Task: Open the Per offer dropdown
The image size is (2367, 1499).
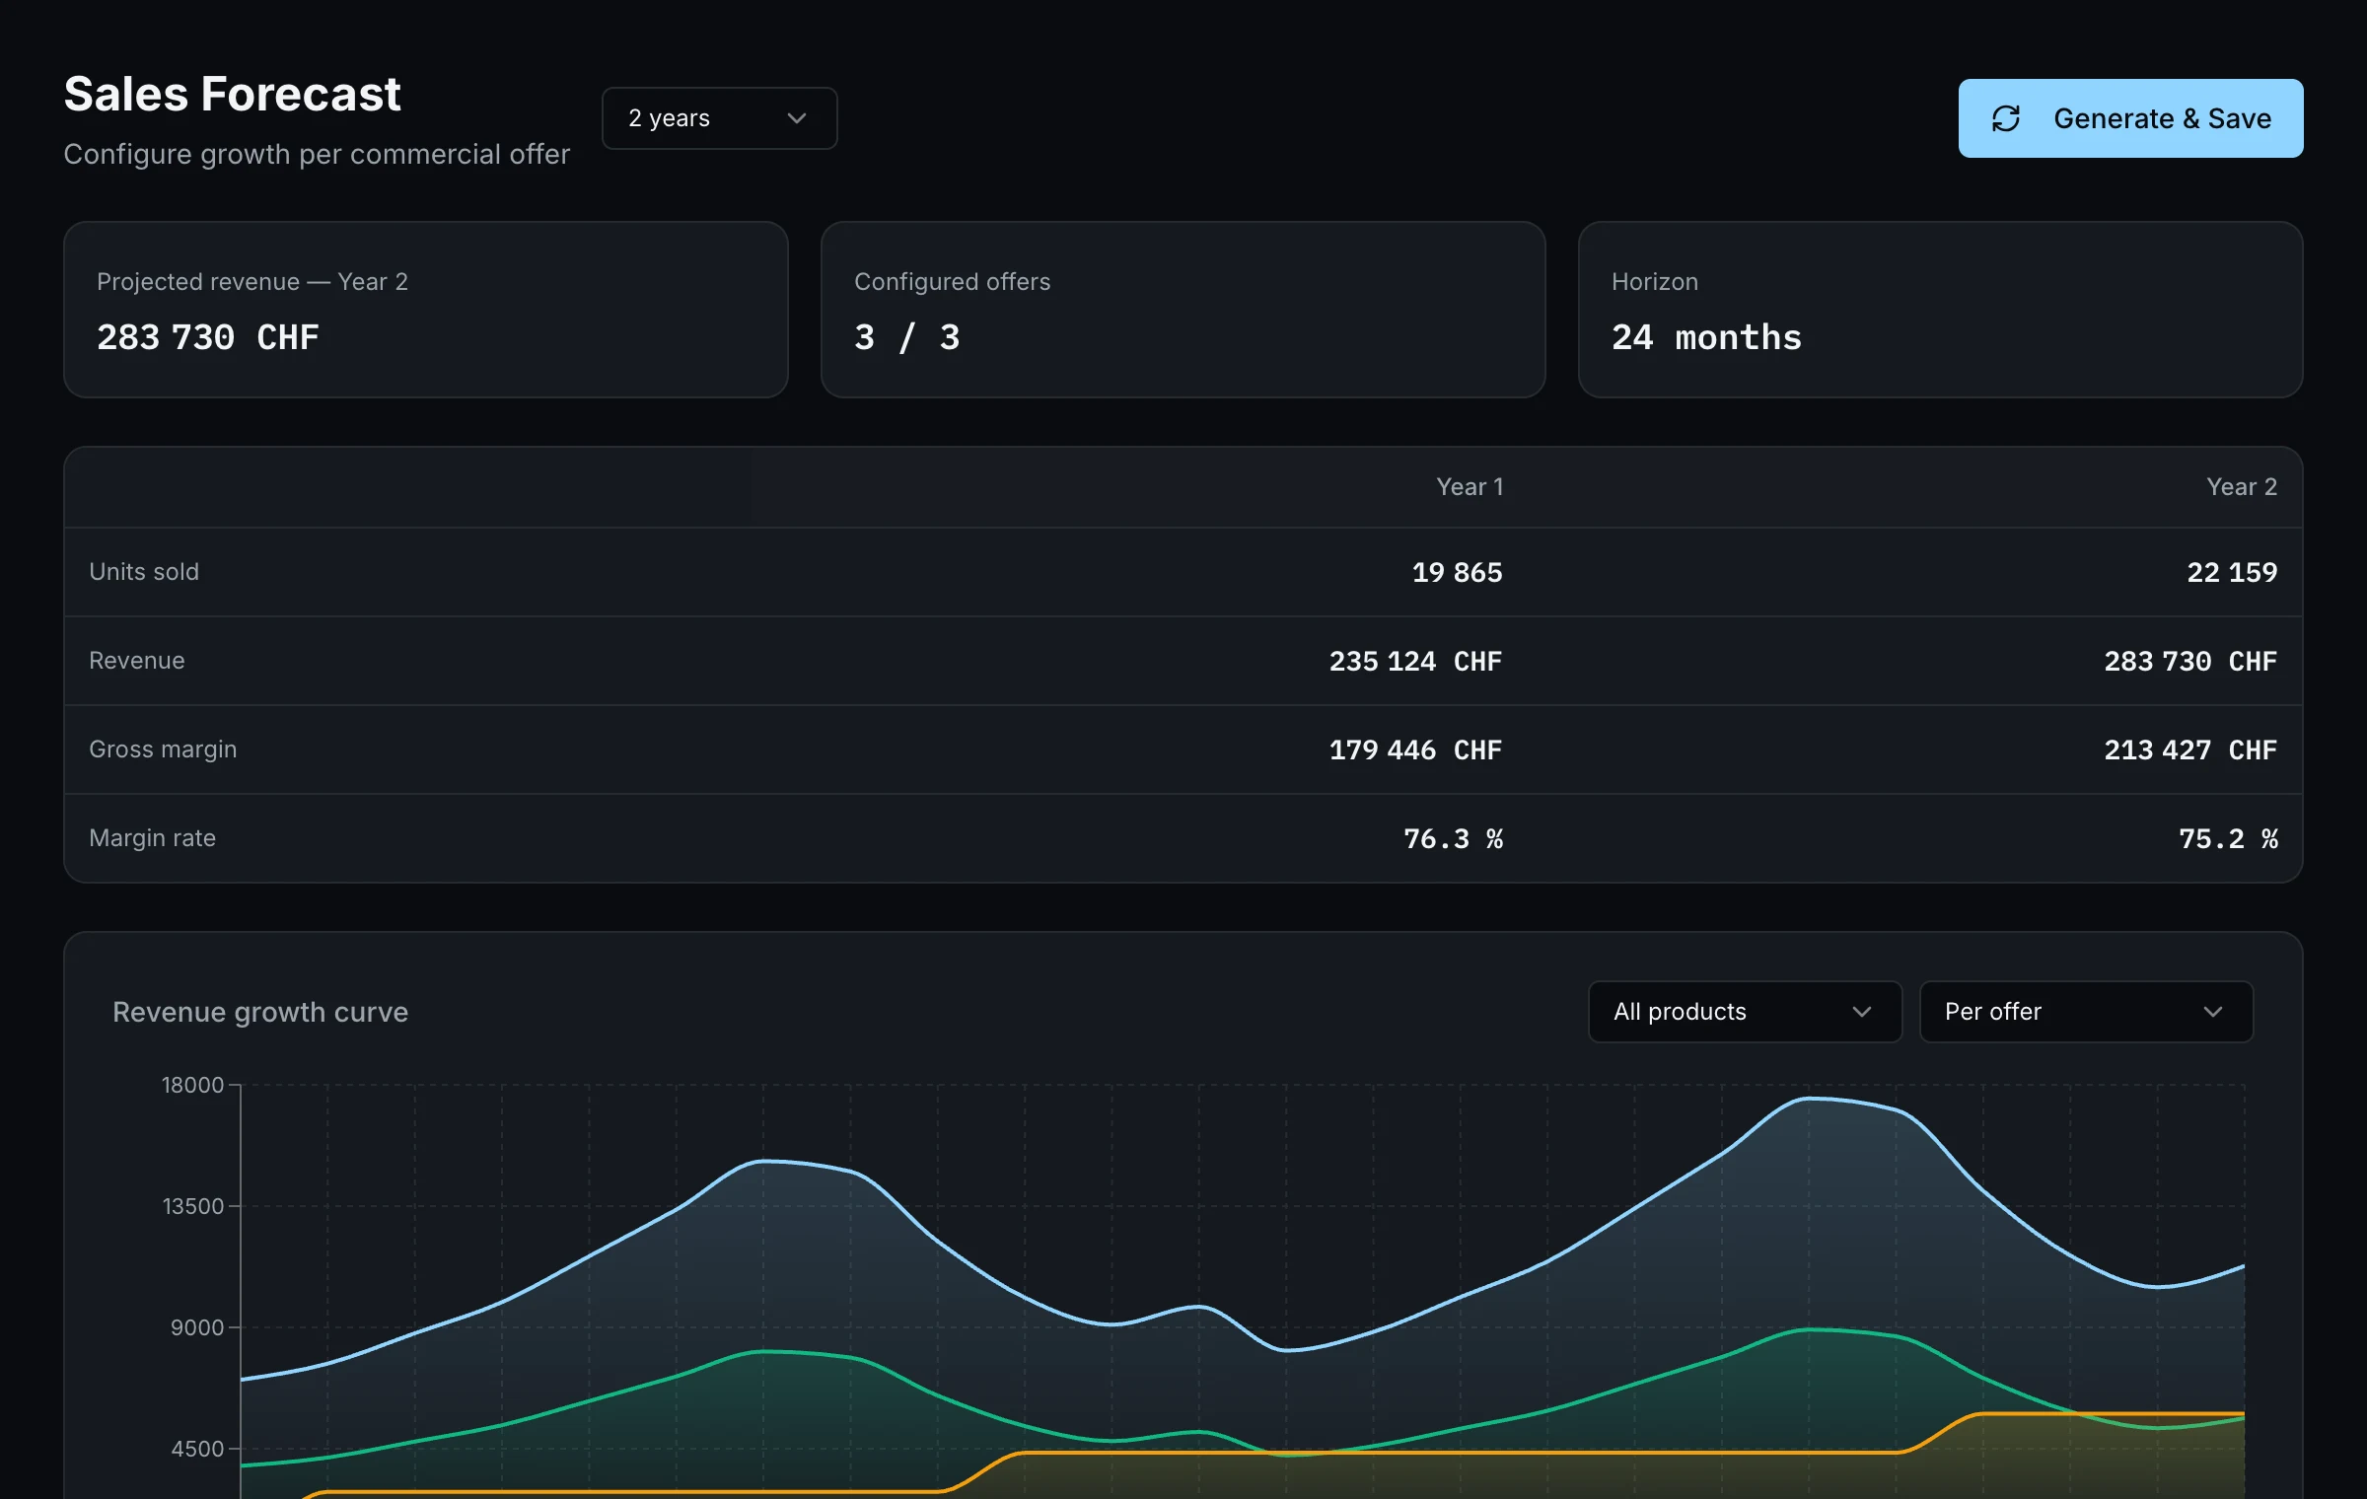Action: pos(2086,1012)
